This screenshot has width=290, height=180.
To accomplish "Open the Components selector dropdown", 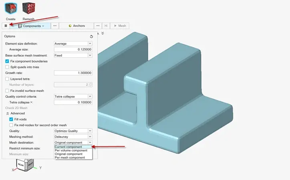I will point(31,26).
